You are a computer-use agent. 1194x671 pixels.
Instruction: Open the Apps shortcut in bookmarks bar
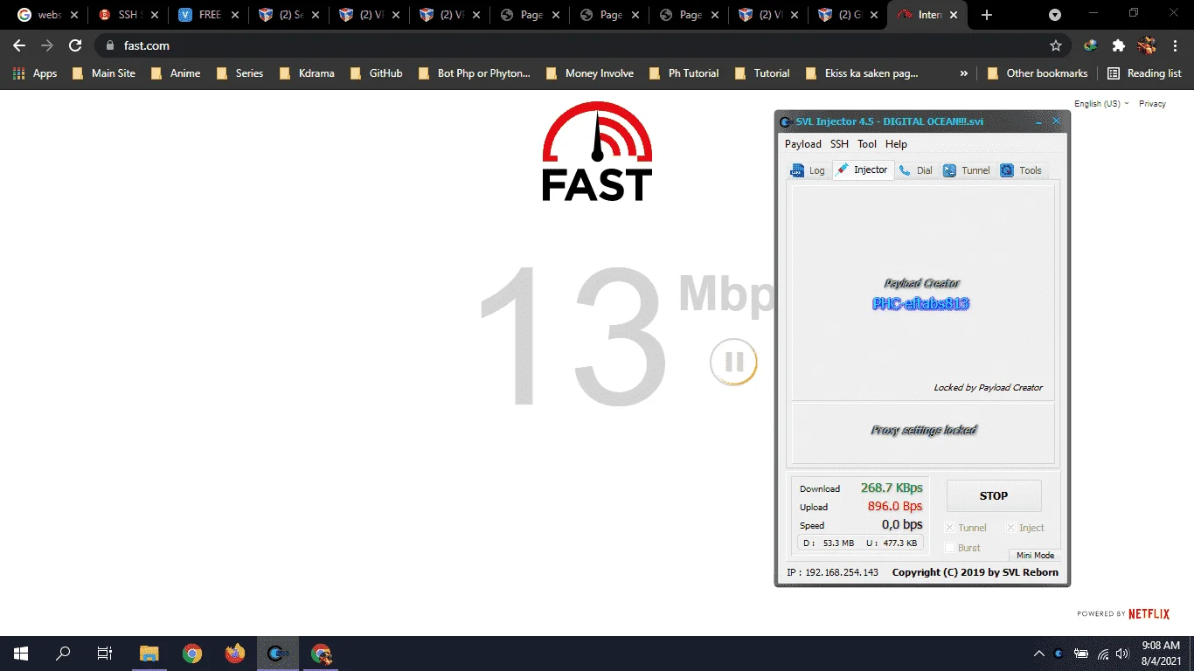[x=35, y=73]
